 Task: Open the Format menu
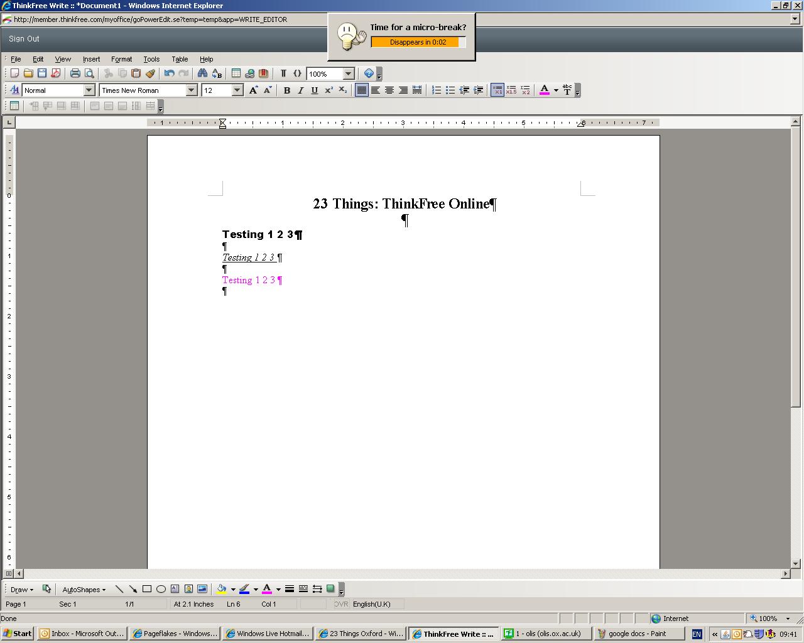pos(121,59)
